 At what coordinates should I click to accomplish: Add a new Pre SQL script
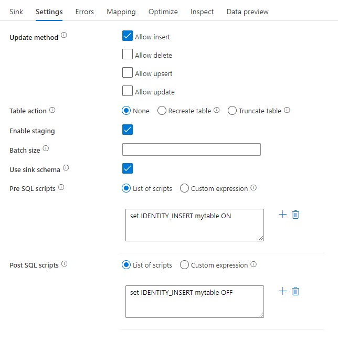pos(282,215)
